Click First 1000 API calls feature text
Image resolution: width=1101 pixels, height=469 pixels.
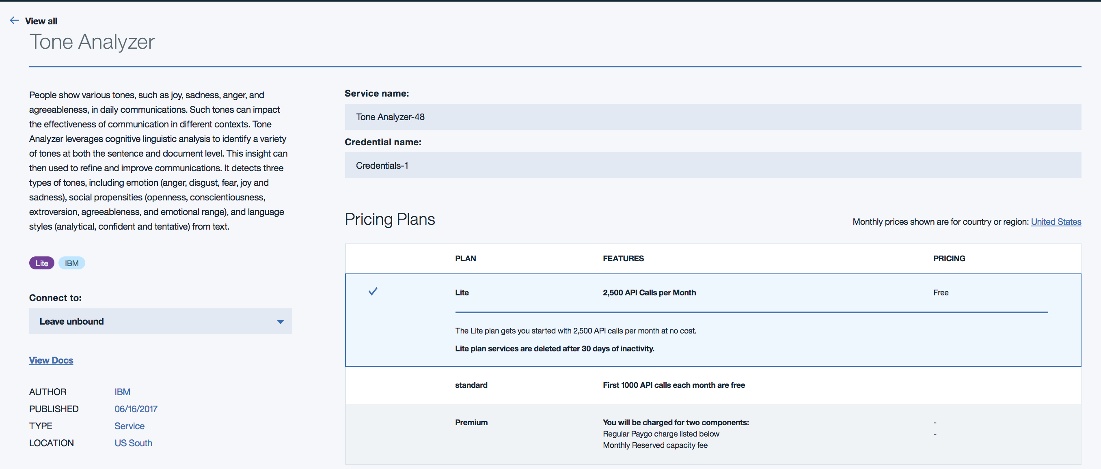(674, 385)
